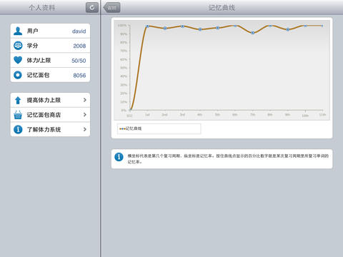
Task: Click the 记忆面包 value 8056
Action: (79, 76)
